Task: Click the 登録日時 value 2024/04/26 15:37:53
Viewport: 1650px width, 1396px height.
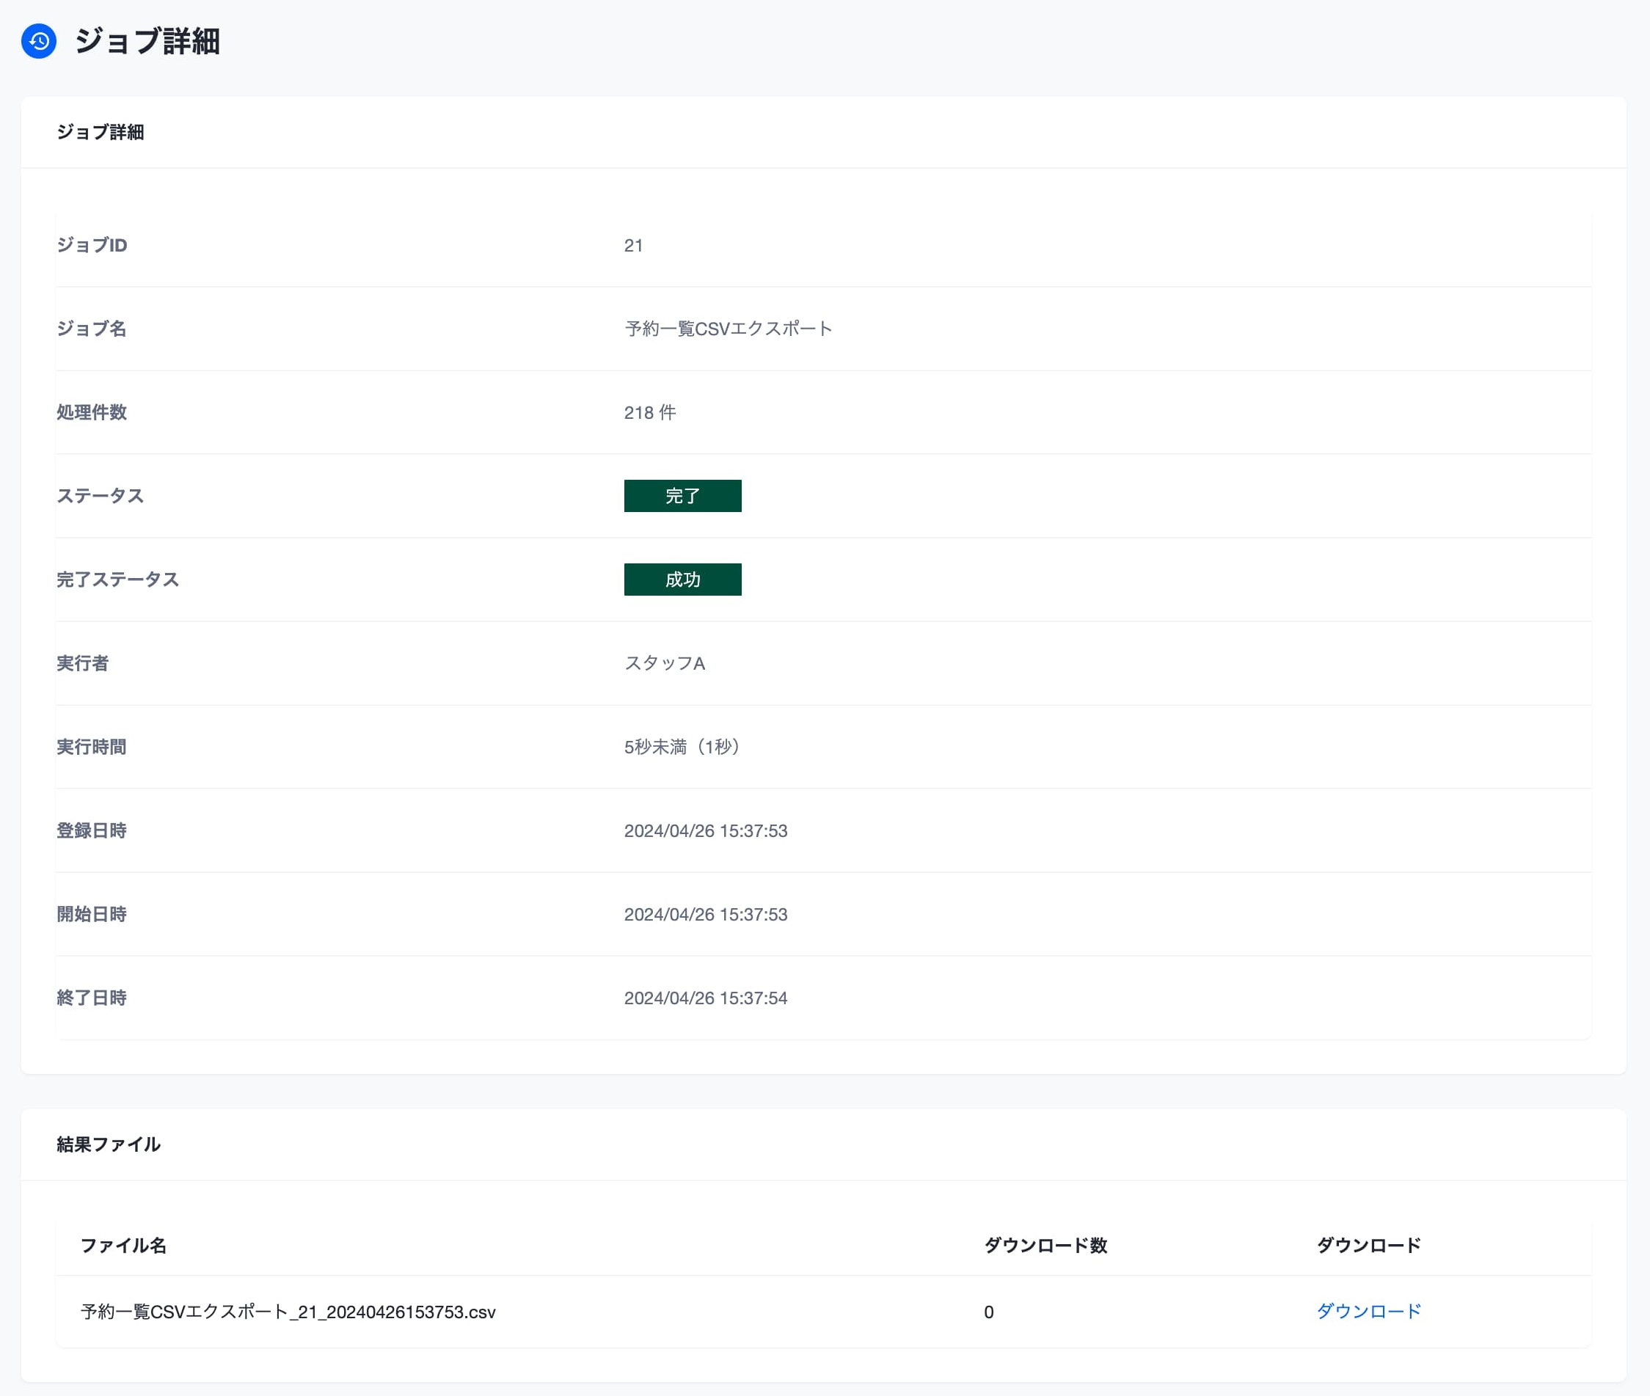Action: 706,831
